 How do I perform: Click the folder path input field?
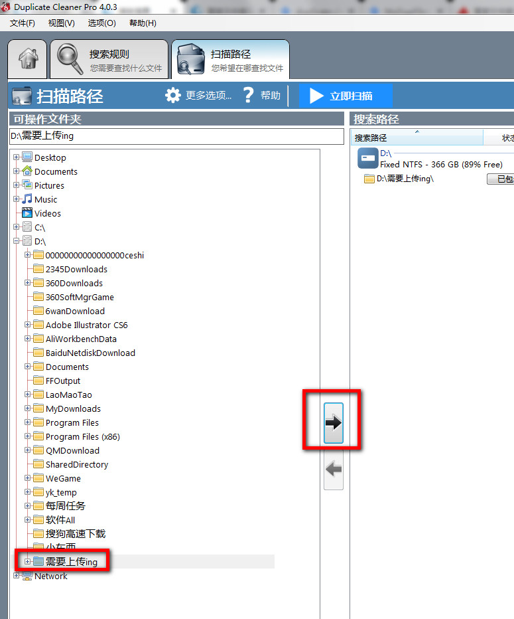point(176,136)
